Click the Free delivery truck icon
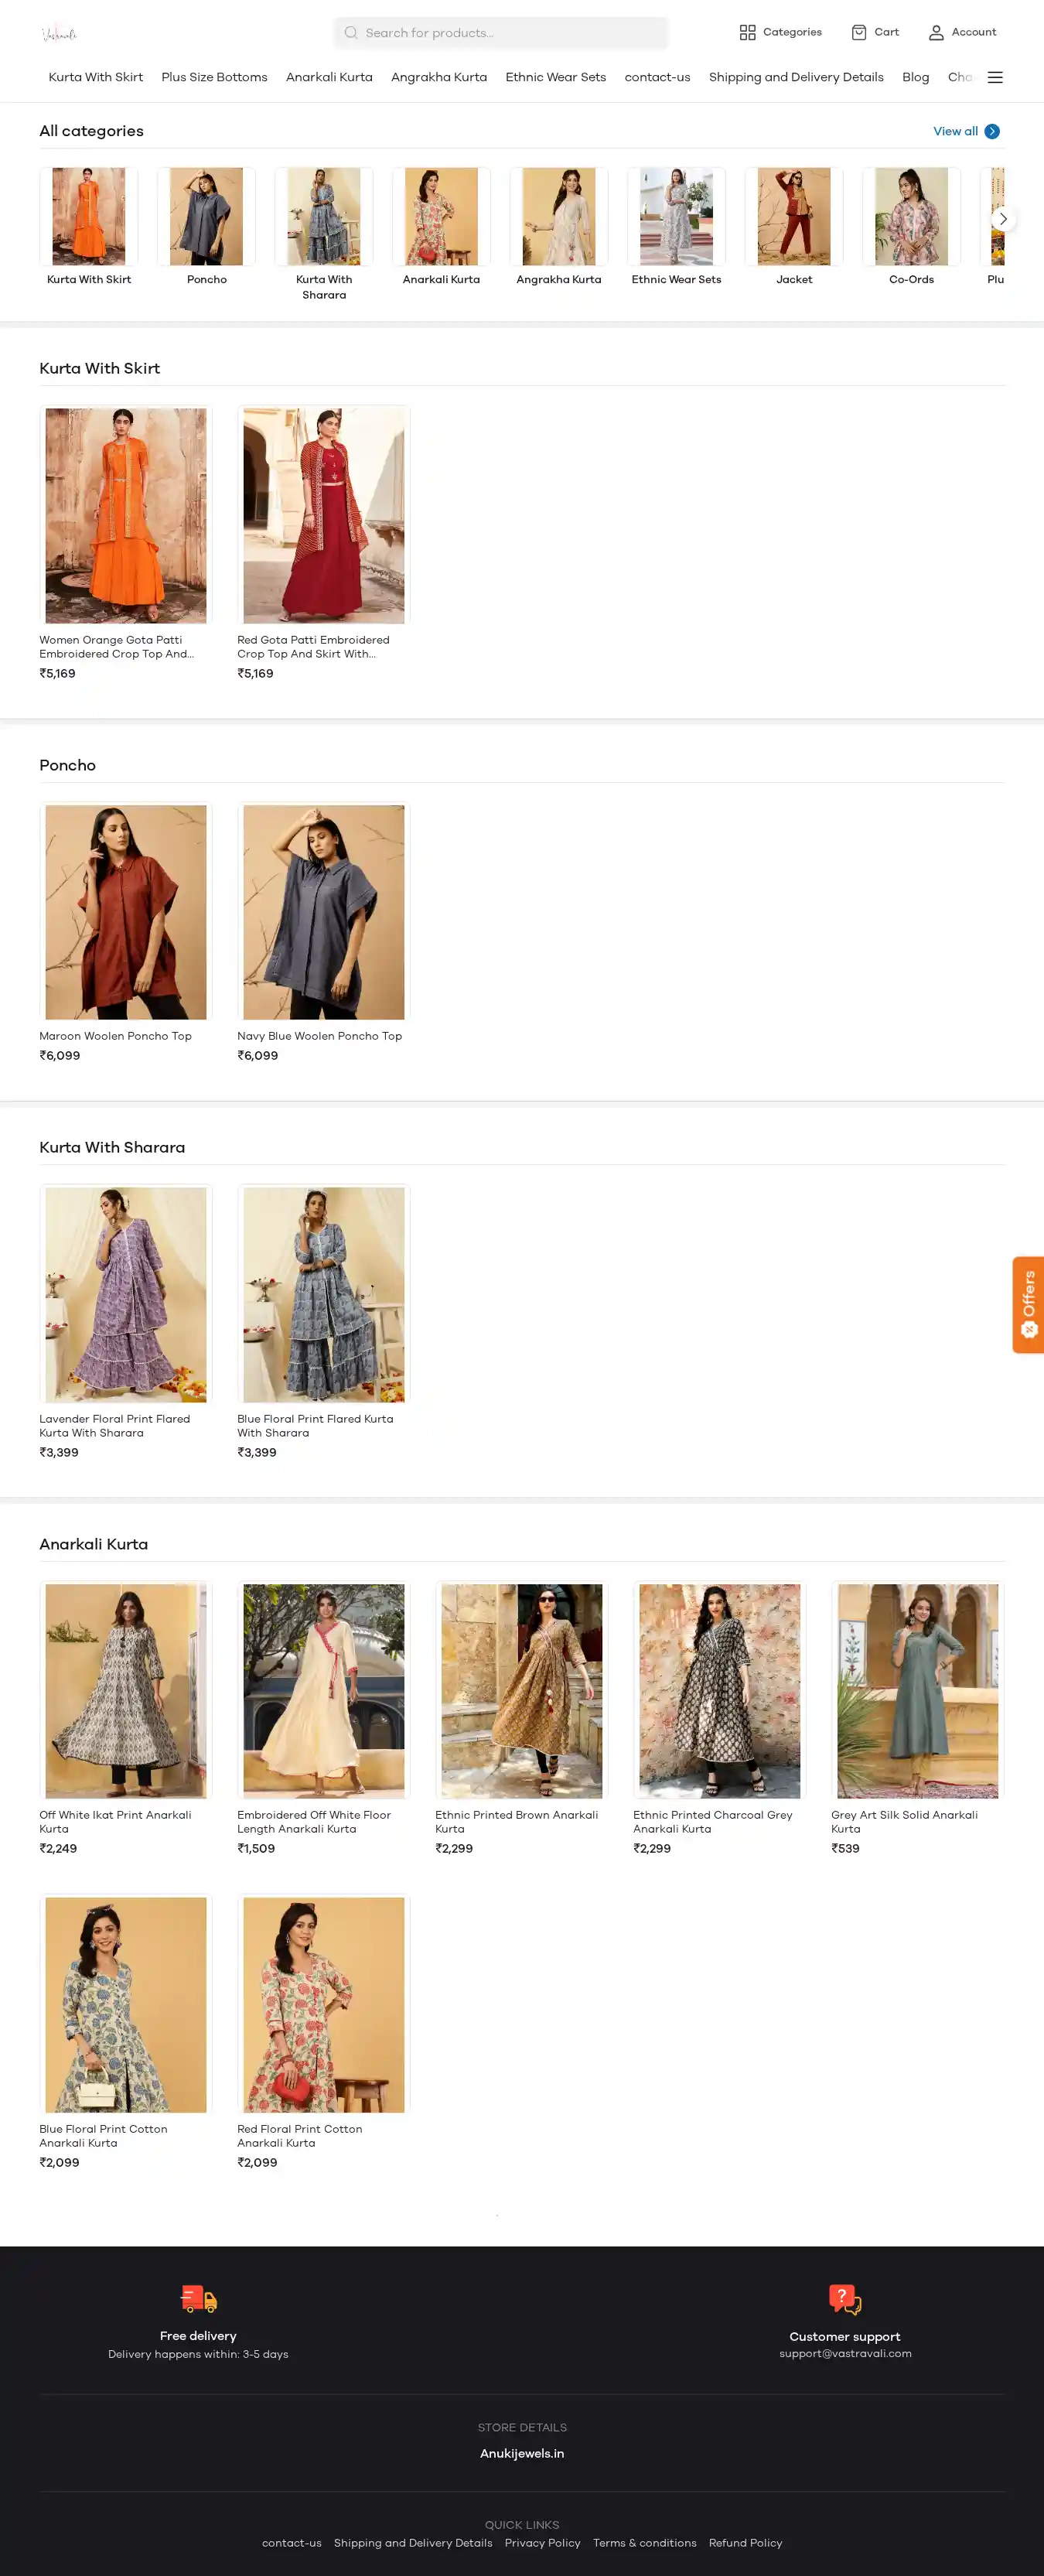This screenshot has height=2576, width=1044. pos(198,2298)
